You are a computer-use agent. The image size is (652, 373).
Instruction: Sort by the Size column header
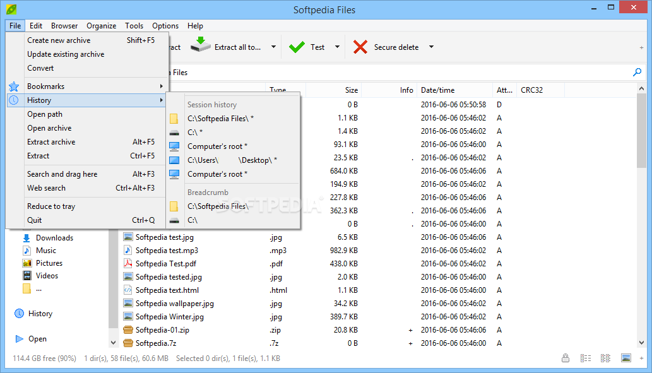point(334,90)
